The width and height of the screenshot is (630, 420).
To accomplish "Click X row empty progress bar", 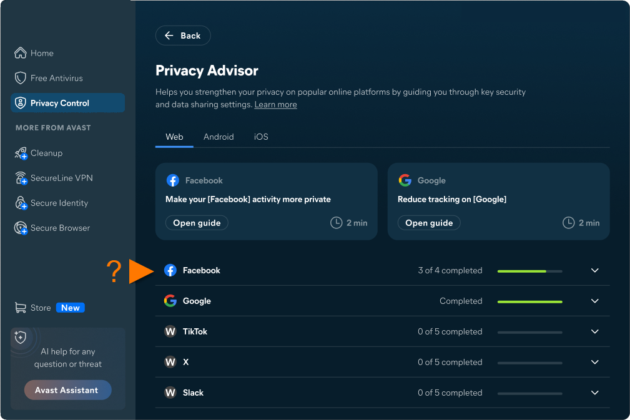I will click(x=529, y=363).
